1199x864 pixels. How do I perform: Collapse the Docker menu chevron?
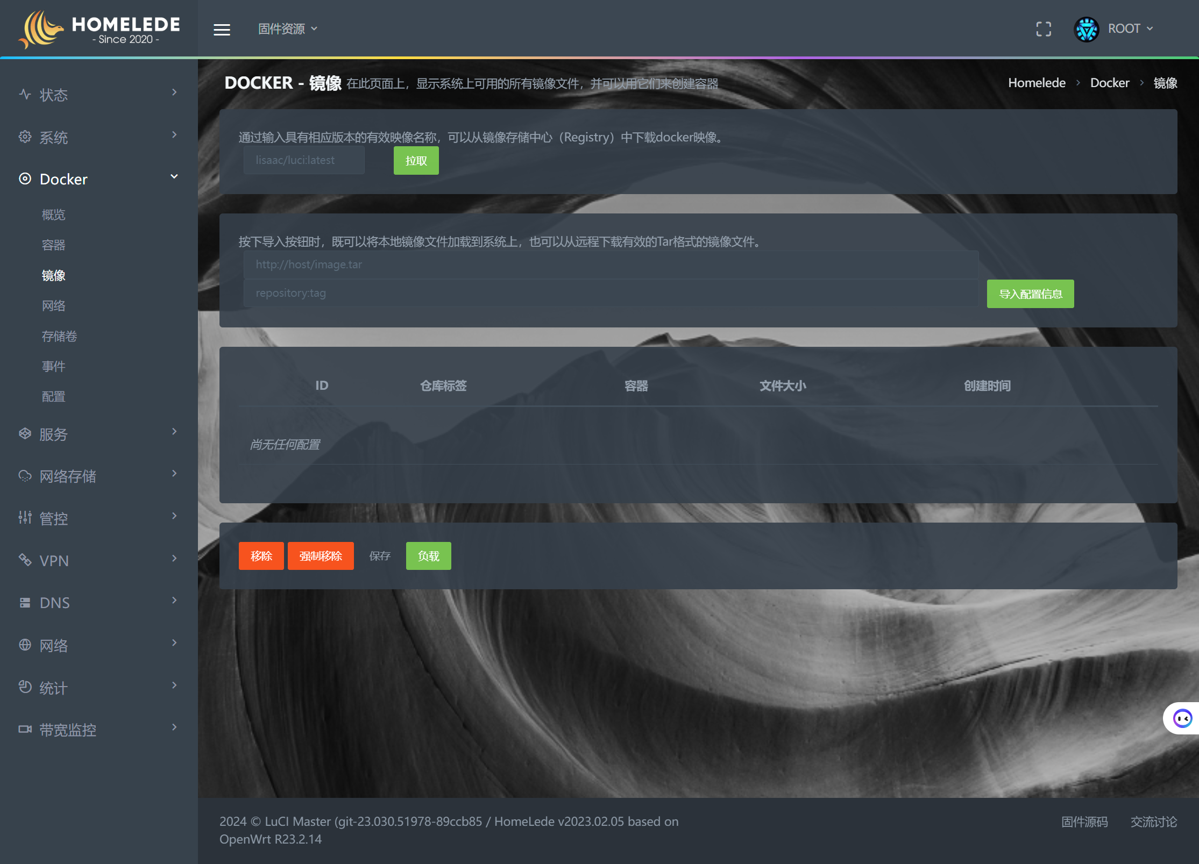tap(174, 176)
